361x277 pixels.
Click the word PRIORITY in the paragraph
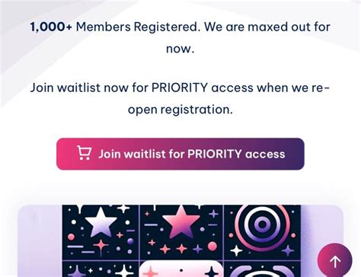click(x=180, y=88)
